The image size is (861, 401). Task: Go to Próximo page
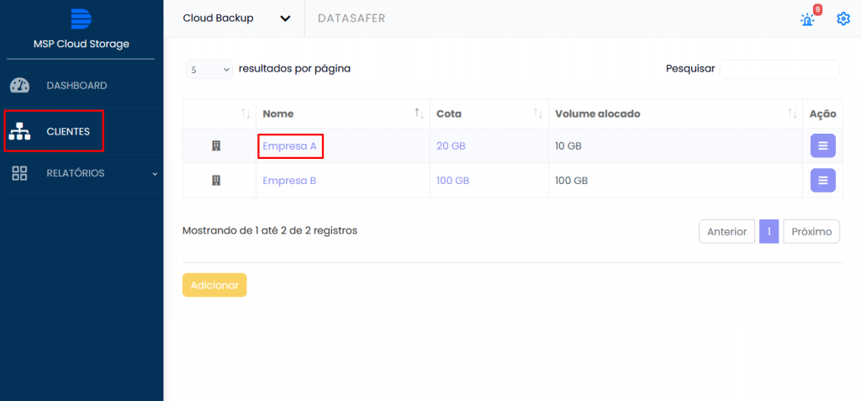[811, 232]
